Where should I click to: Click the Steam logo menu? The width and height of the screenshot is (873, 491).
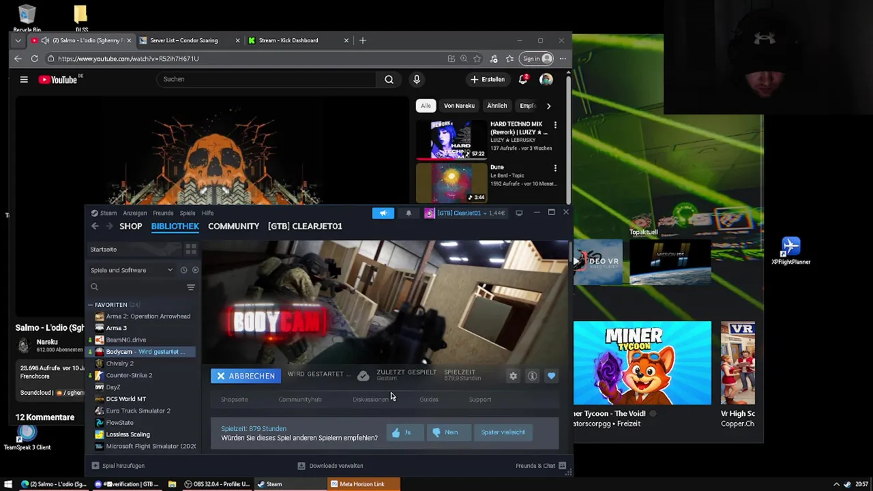pos(104,213)
